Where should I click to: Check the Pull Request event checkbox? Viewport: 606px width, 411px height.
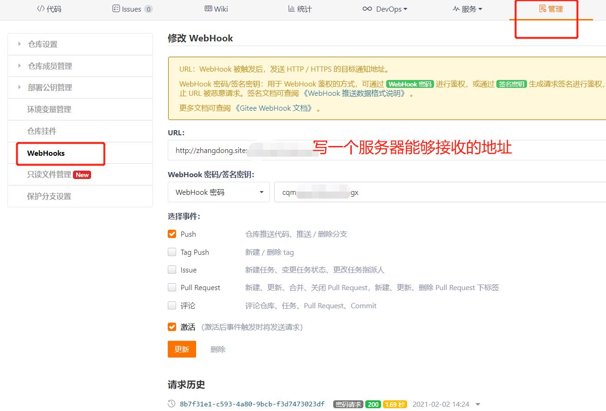point(172,287)
